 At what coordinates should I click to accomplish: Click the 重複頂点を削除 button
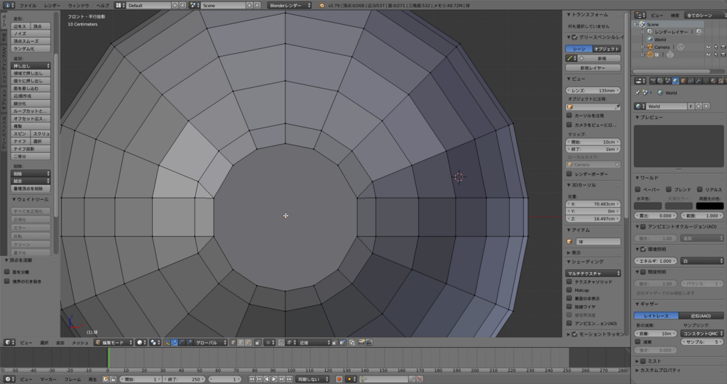pos(31,188)
